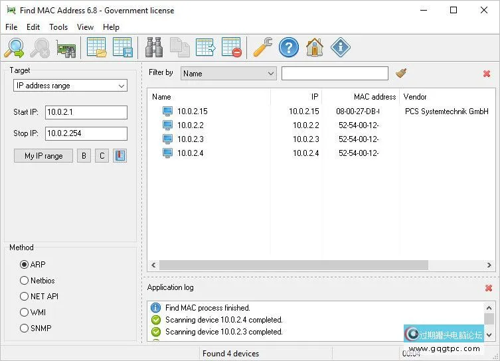
Task: Select the ARP method radio button
Action: 25,264
